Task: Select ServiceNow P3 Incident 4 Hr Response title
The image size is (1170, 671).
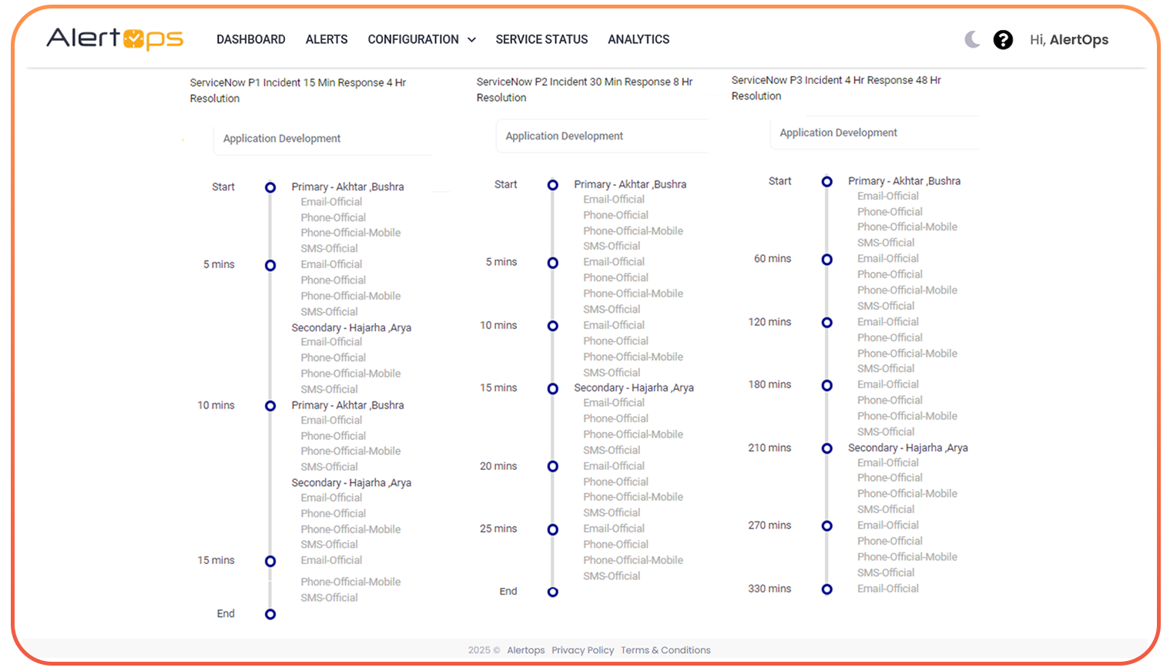Action: tap(836, 88)
